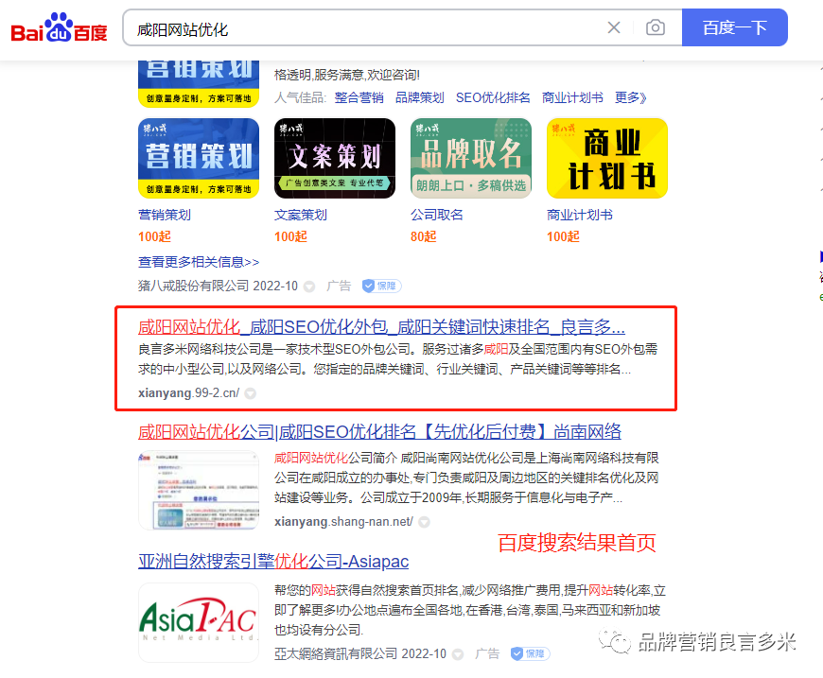Click the 营销策划 caption link
This screenshot has height=678, width=823.
[165, 215]
